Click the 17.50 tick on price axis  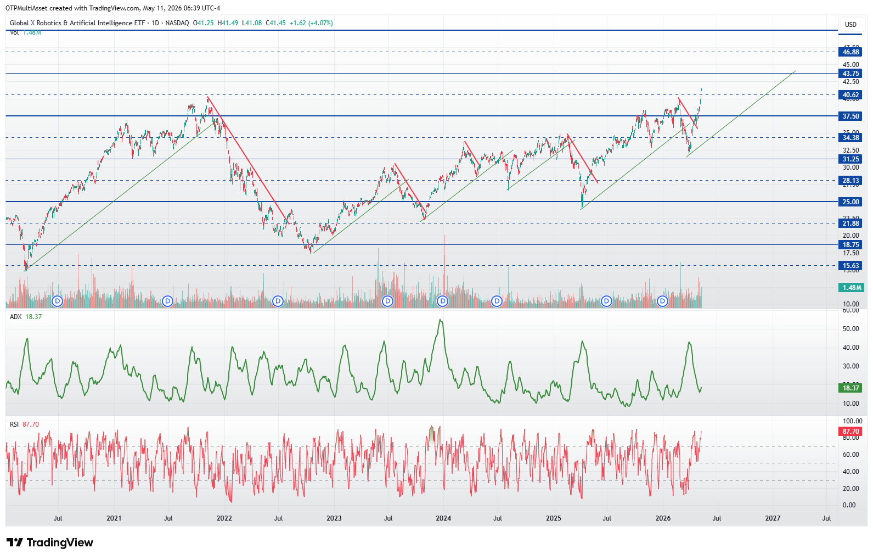pos(851,254)
